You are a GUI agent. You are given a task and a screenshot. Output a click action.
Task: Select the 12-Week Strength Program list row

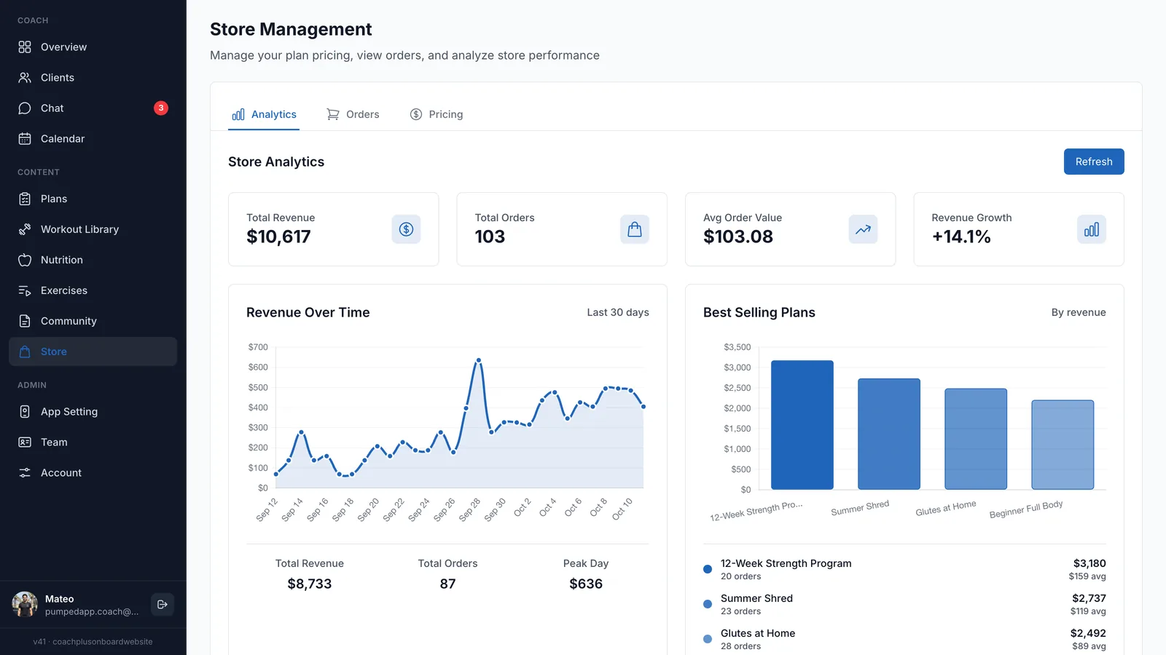click(904, 569)
